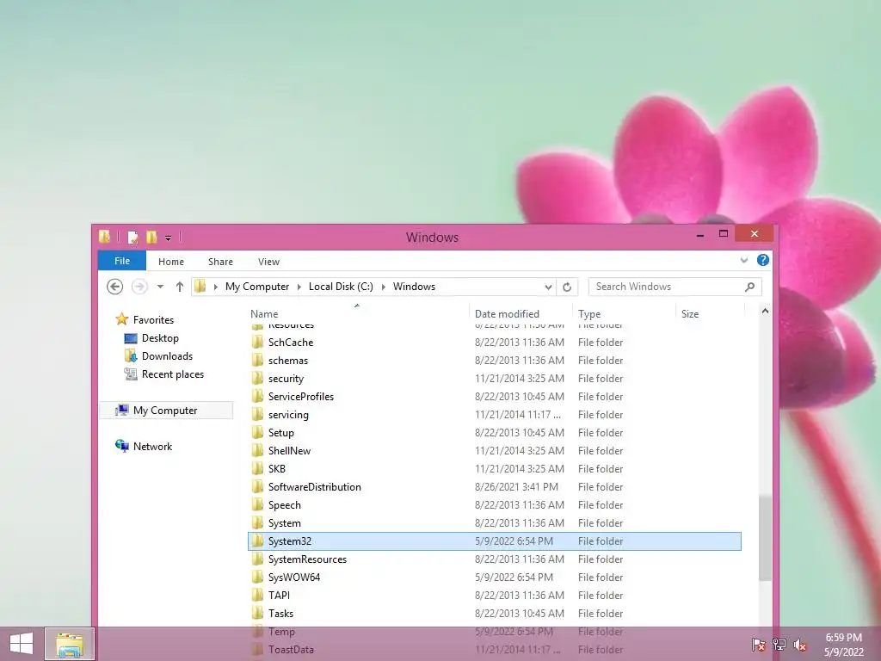The height and width of the screenshot is (661, 881).
Task: Click the vertical scrollbar thumb
Action: pos(765,538)
